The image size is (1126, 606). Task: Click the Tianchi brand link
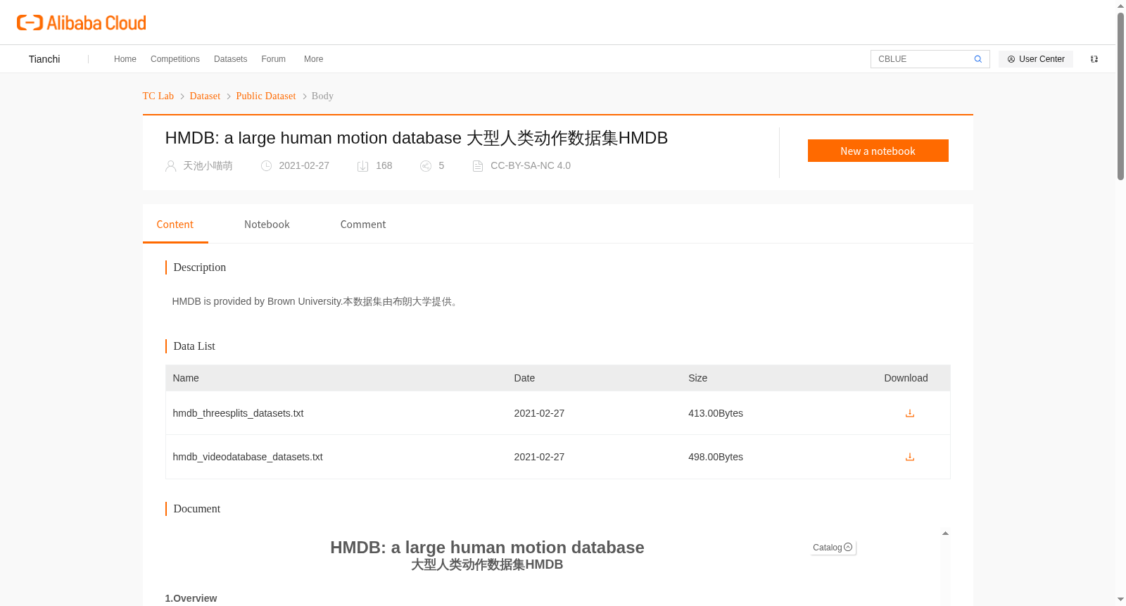pos(44,59)
